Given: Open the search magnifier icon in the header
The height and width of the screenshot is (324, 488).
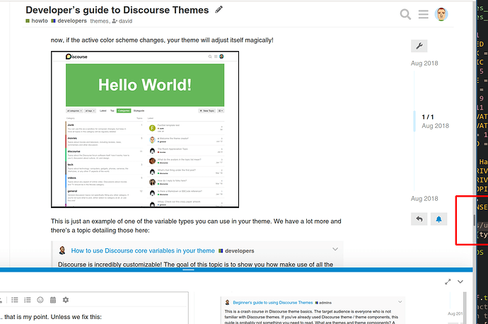Looking at the screenshot, I should click(x=405, y=14).
